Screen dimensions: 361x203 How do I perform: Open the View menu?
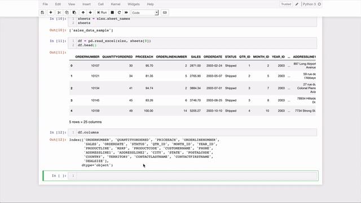tap(72, 4)
